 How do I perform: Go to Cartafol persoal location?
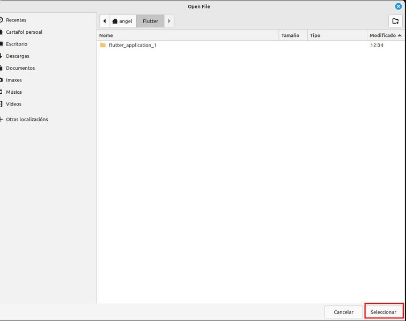point(48,32)
